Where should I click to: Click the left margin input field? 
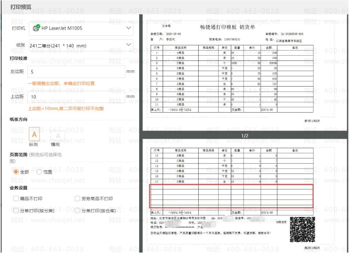point(76,72)
